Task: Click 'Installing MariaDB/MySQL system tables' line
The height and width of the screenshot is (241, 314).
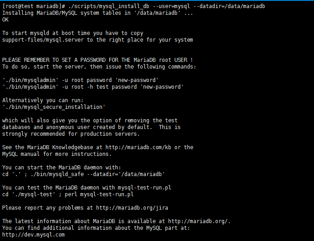Action: click(98, 13)
